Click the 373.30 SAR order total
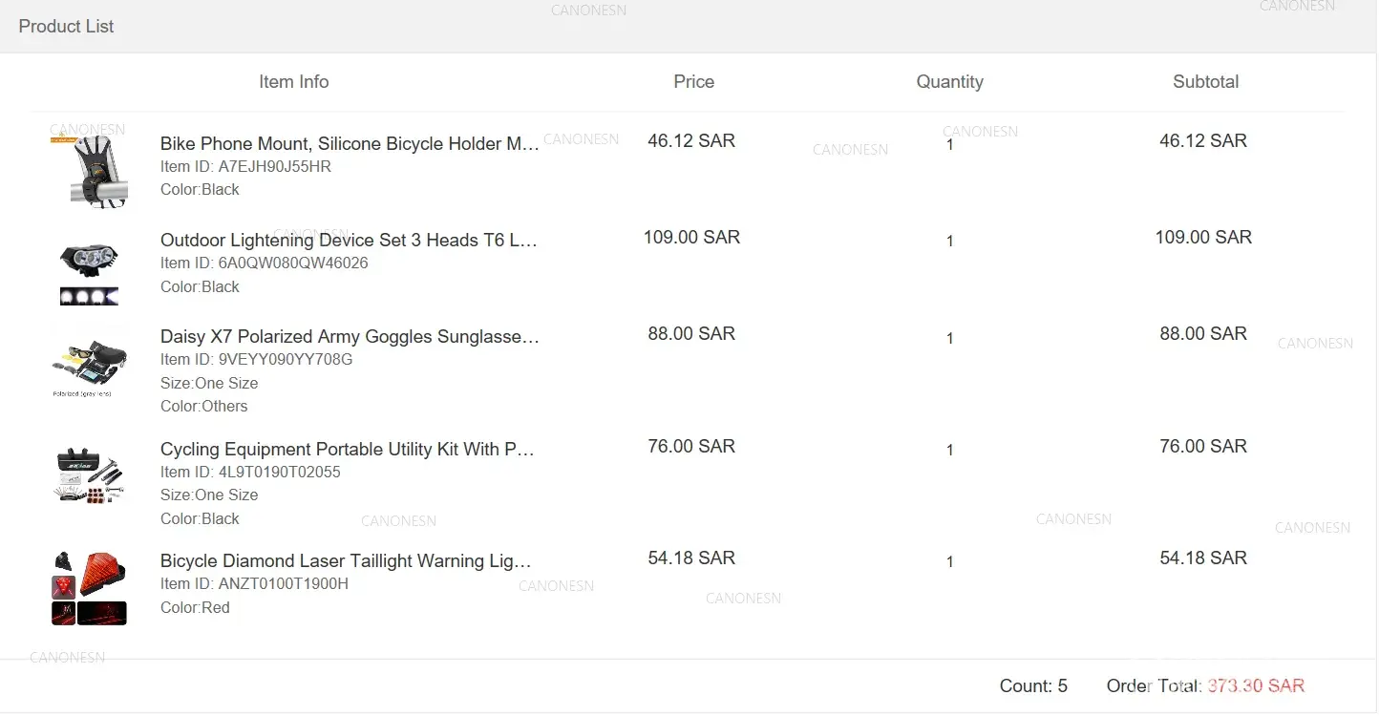The width and height of the screenshot is (1379, 716). click(x=1256, y=686)
